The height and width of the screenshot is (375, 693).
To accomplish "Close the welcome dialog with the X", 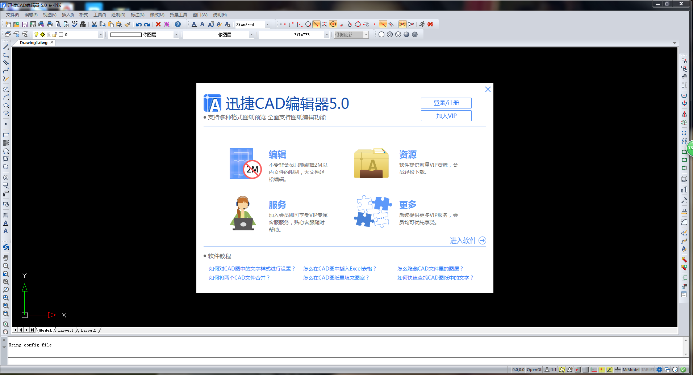I will (x=488, y=89).
